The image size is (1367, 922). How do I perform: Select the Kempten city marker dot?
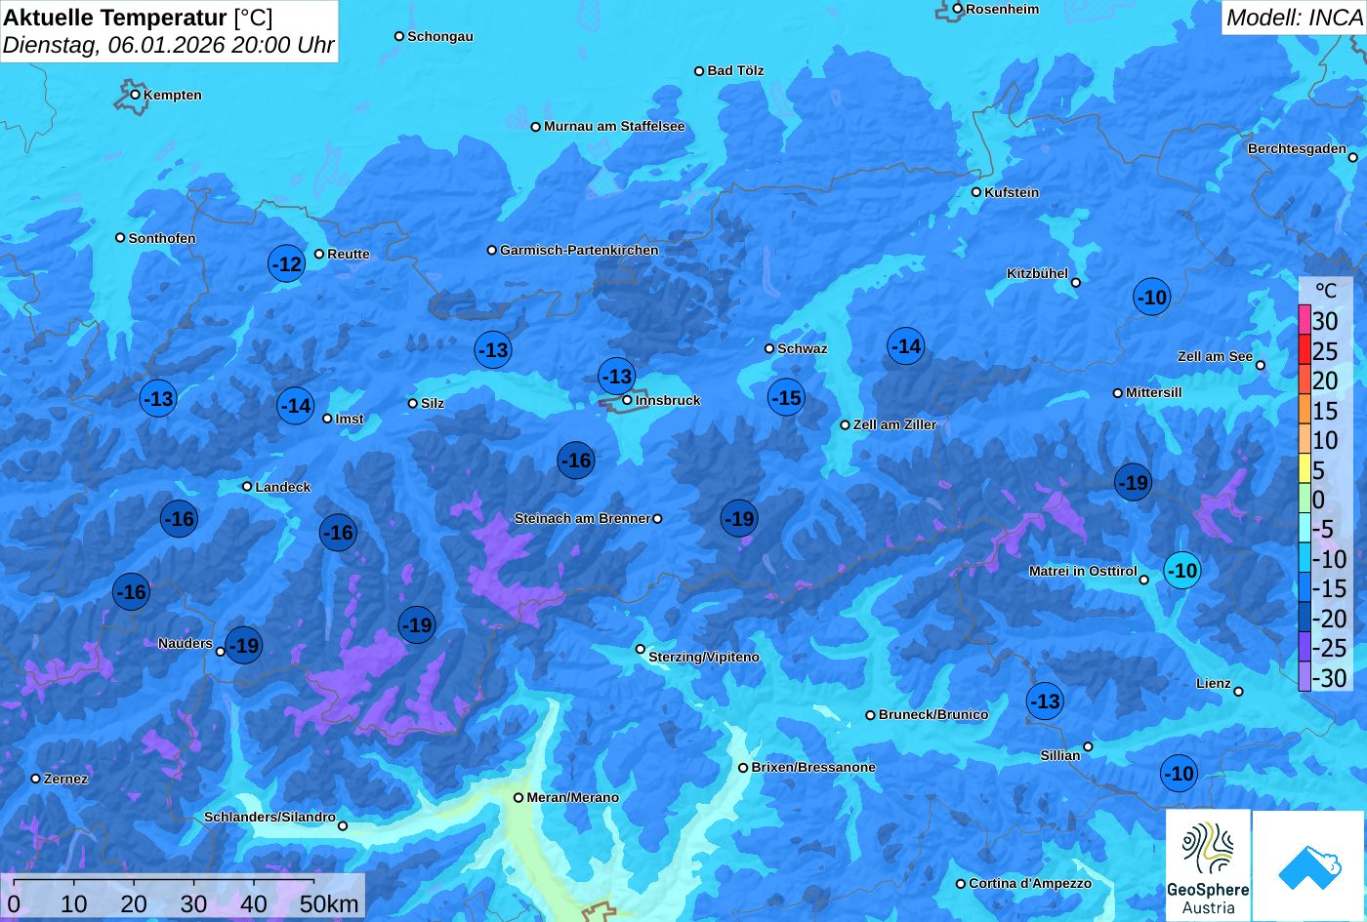click(x=136, y=95)
